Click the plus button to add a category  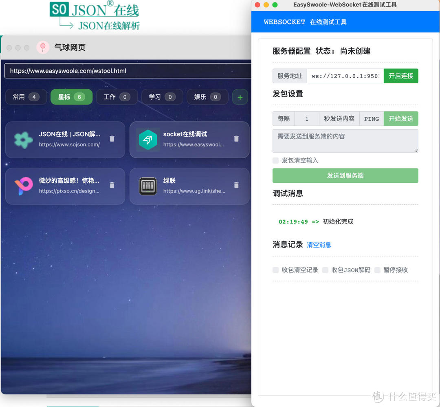240,97
